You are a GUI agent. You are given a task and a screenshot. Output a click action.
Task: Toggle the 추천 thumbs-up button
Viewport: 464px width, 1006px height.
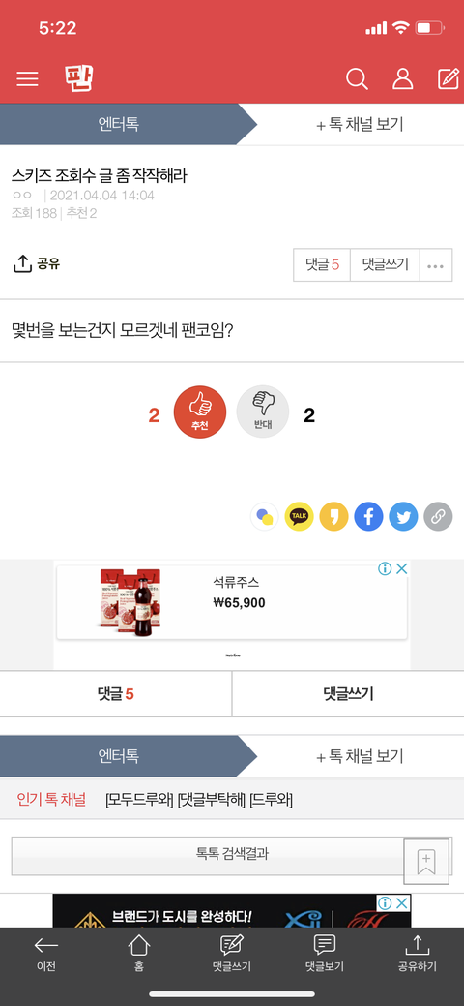[200, 412]
